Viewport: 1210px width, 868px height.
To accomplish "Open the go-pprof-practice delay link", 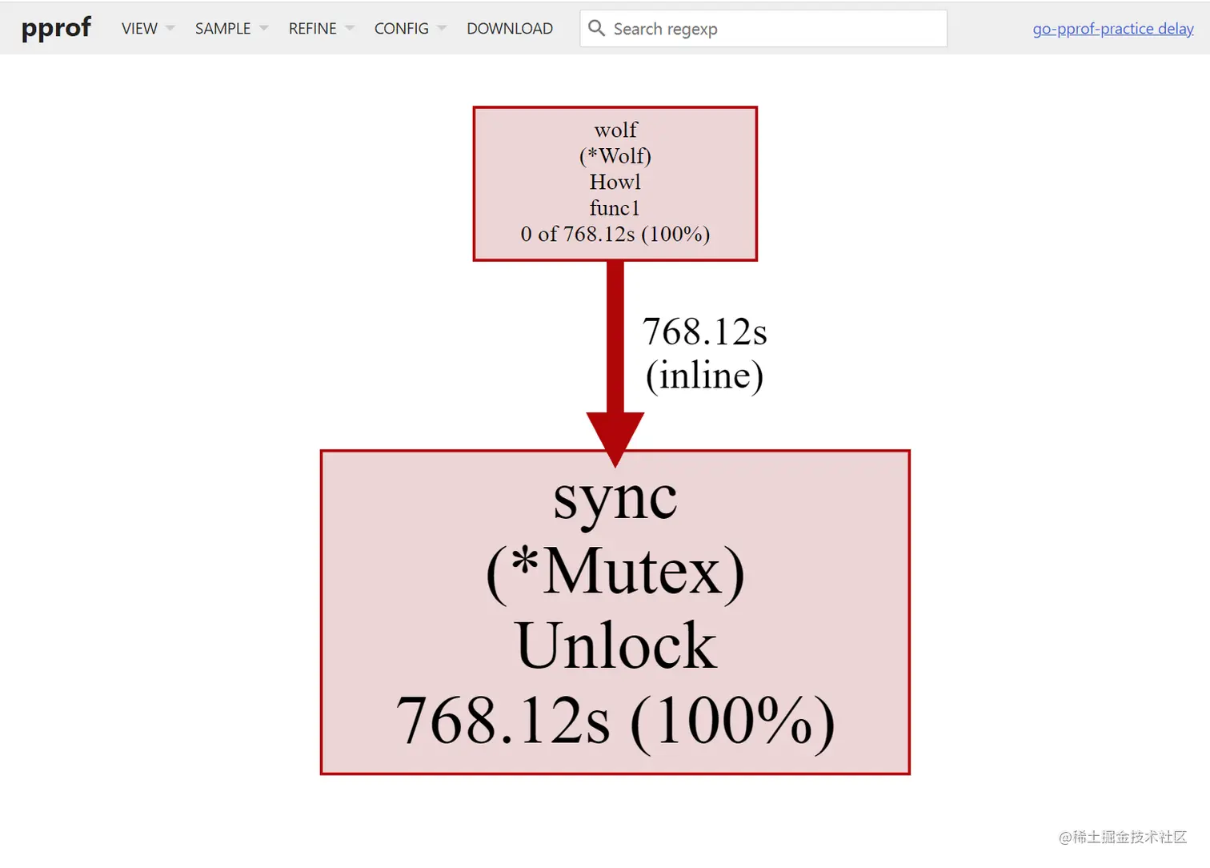I will (1112, 28).
